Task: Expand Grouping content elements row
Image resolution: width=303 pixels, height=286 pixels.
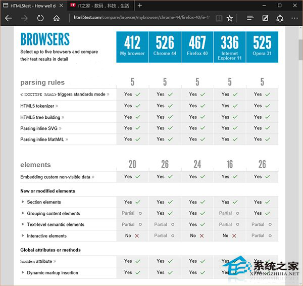Action: pos(23,213)
